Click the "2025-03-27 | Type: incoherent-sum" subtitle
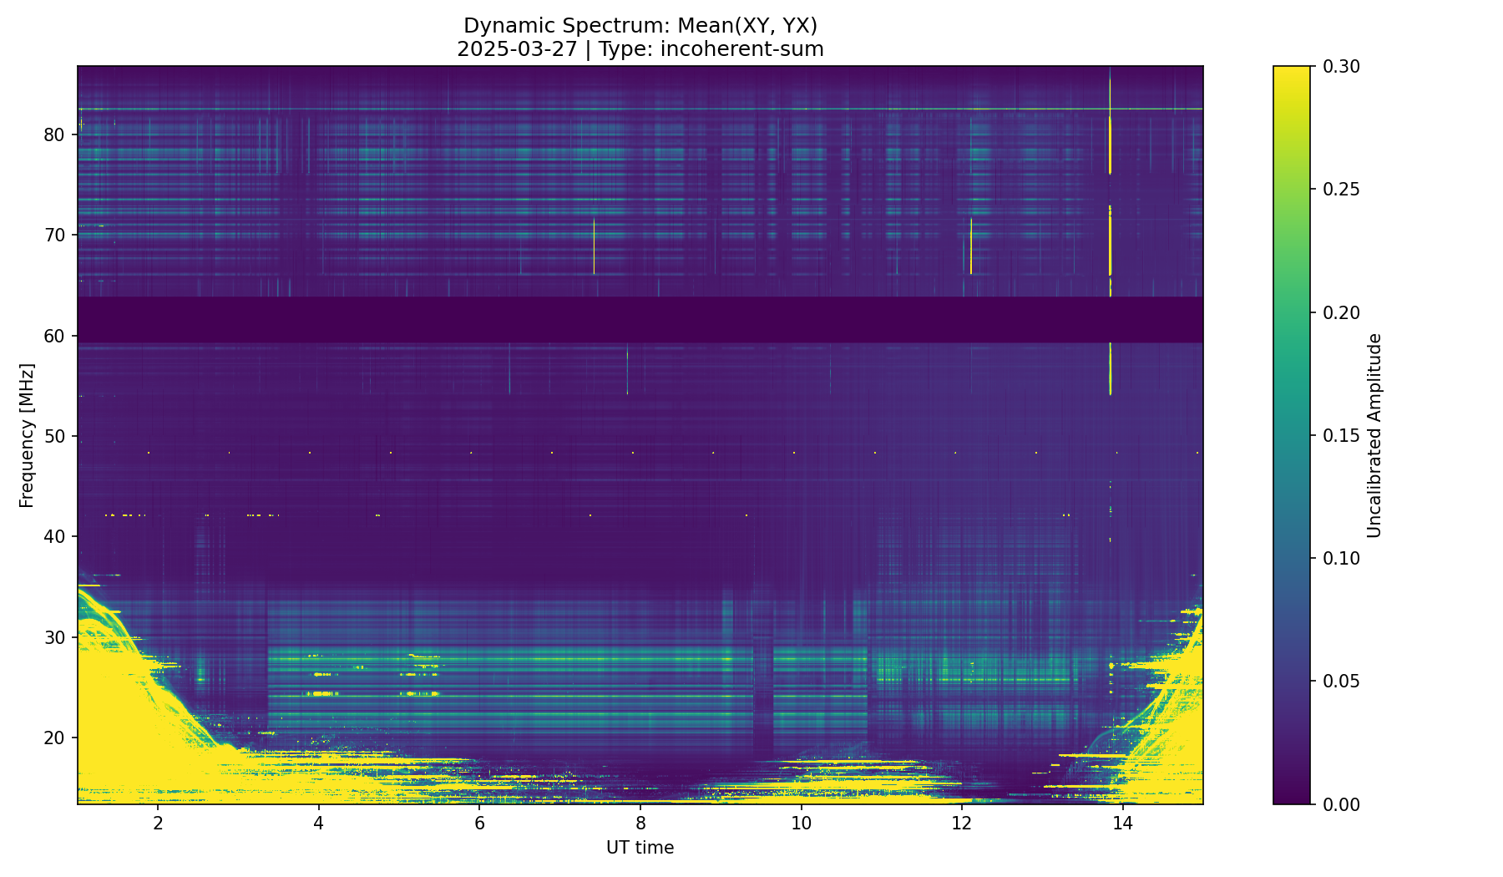1503x877 pixels. pyautogui.click(x=640, y=49)
